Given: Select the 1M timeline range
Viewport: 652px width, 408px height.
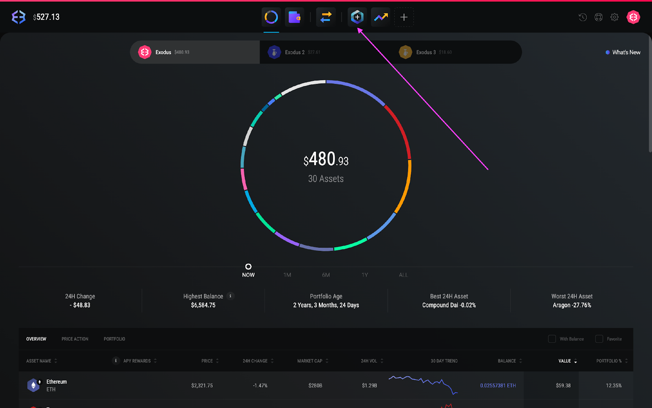Looking at the screenshot, I should pos(287,275).
